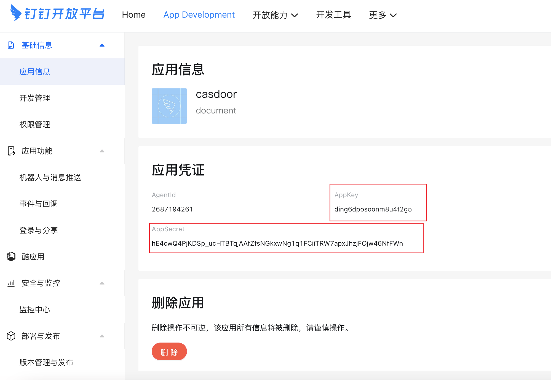Viewport: 551px width, 380px height.
Task: Select 登录与分享 in the sidebar
Action: point(39,230)
